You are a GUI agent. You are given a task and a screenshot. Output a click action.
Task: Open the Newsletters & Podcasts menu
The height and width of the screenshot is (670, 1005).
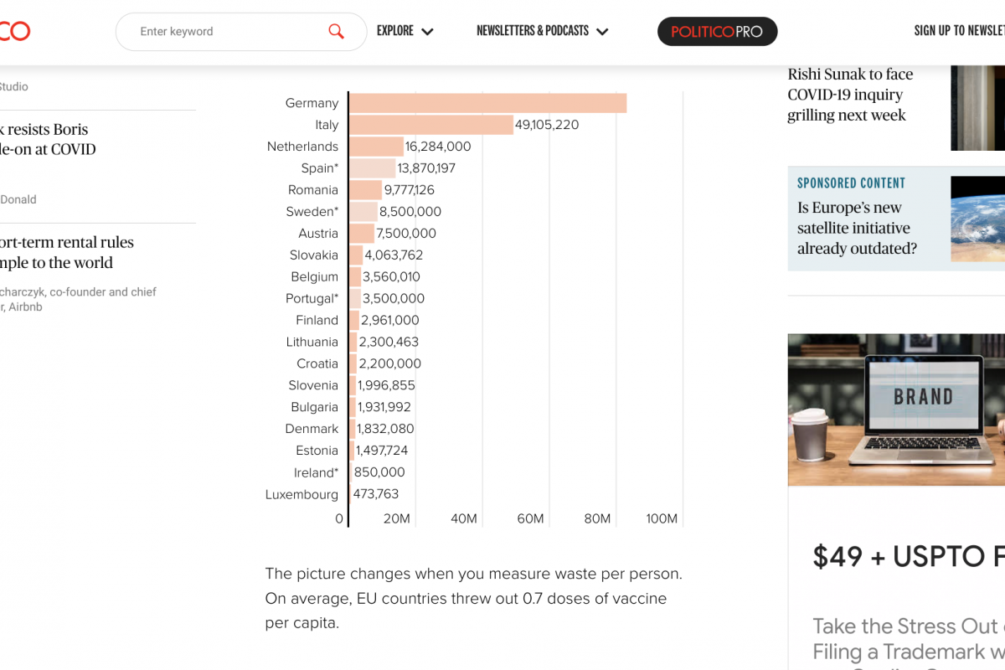(x=542, y=31)
